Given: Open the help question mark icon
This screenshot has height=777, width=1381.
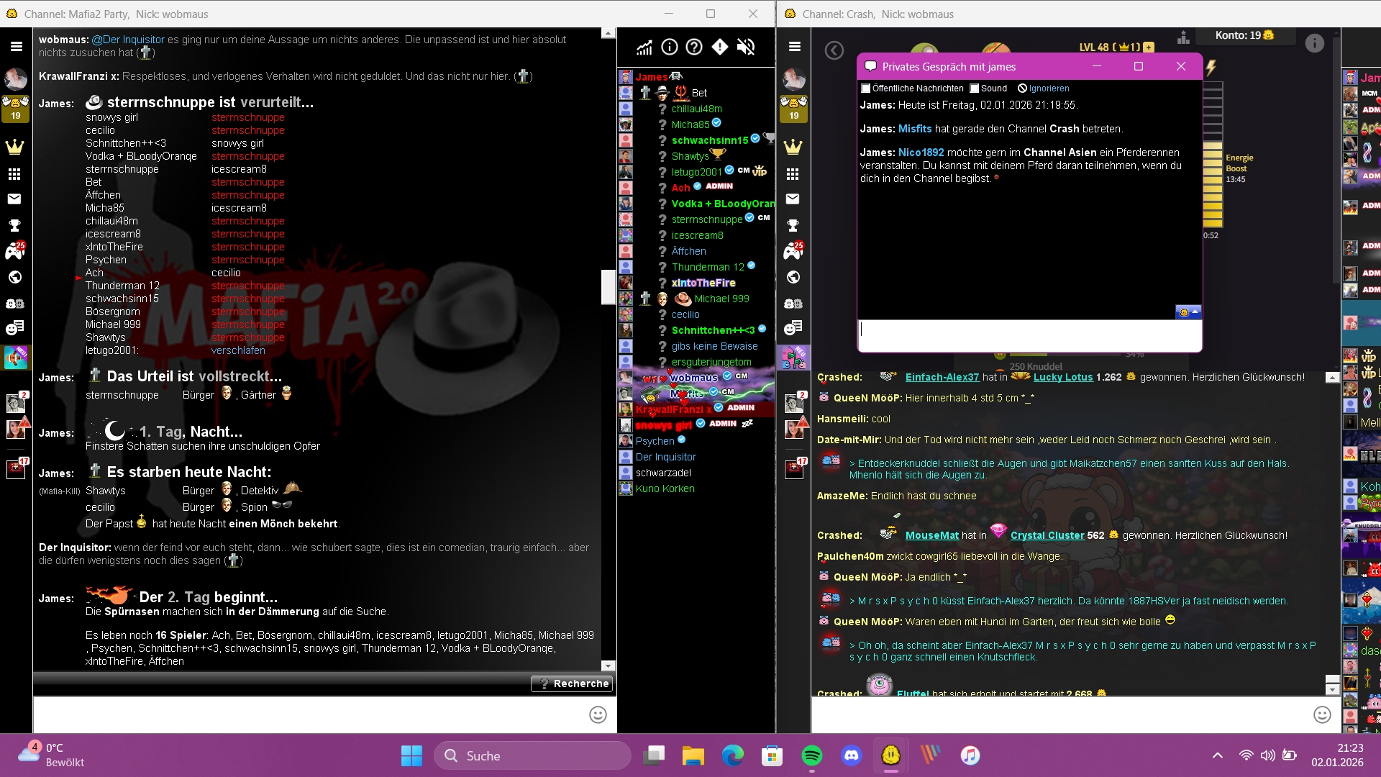Looking at the screenshot, I should coord(694,47).
